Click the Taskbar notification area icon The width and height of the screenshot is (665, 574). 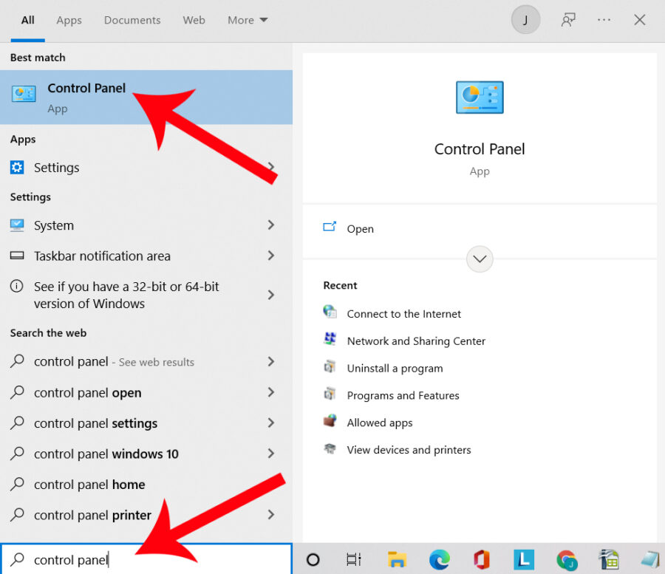17,256
